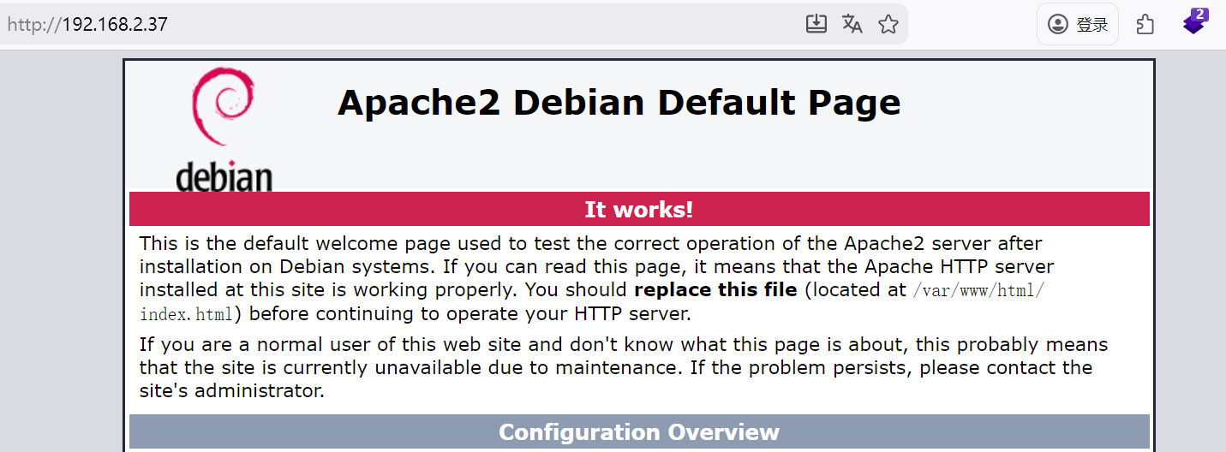Click the red "It works!" banner
The width and height of the screenshot is (1226, 452).
[638, 210]
